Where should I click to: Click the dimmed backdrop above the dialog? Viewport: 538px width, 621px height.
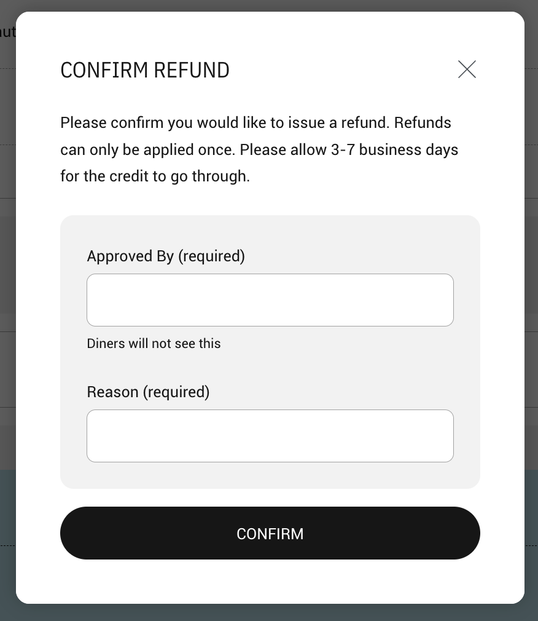(x=269, y=6)
